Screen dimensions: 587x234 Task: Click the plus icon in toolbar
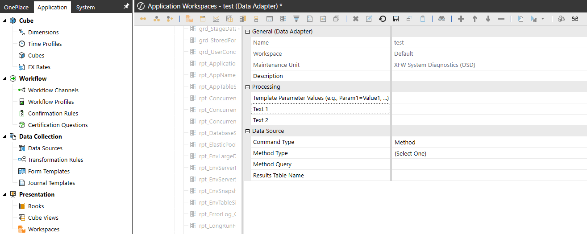coord(461,19)
